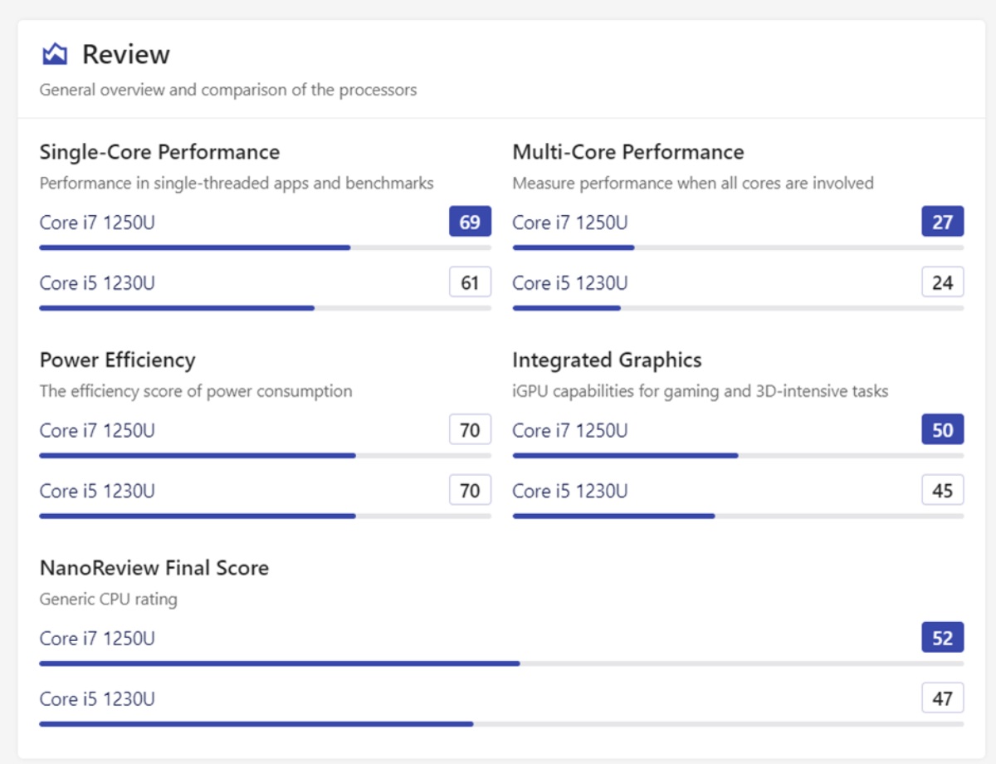This screenshot has height=764, width=996.
Task: Open Core i7 1250U link under Single-Core Performance
Action: [x=97, y=223]
